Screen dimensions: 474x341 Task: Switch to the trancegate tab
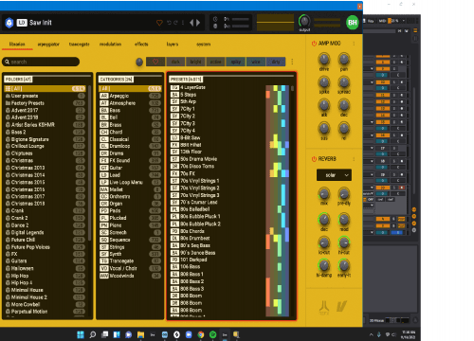(79, 45)
